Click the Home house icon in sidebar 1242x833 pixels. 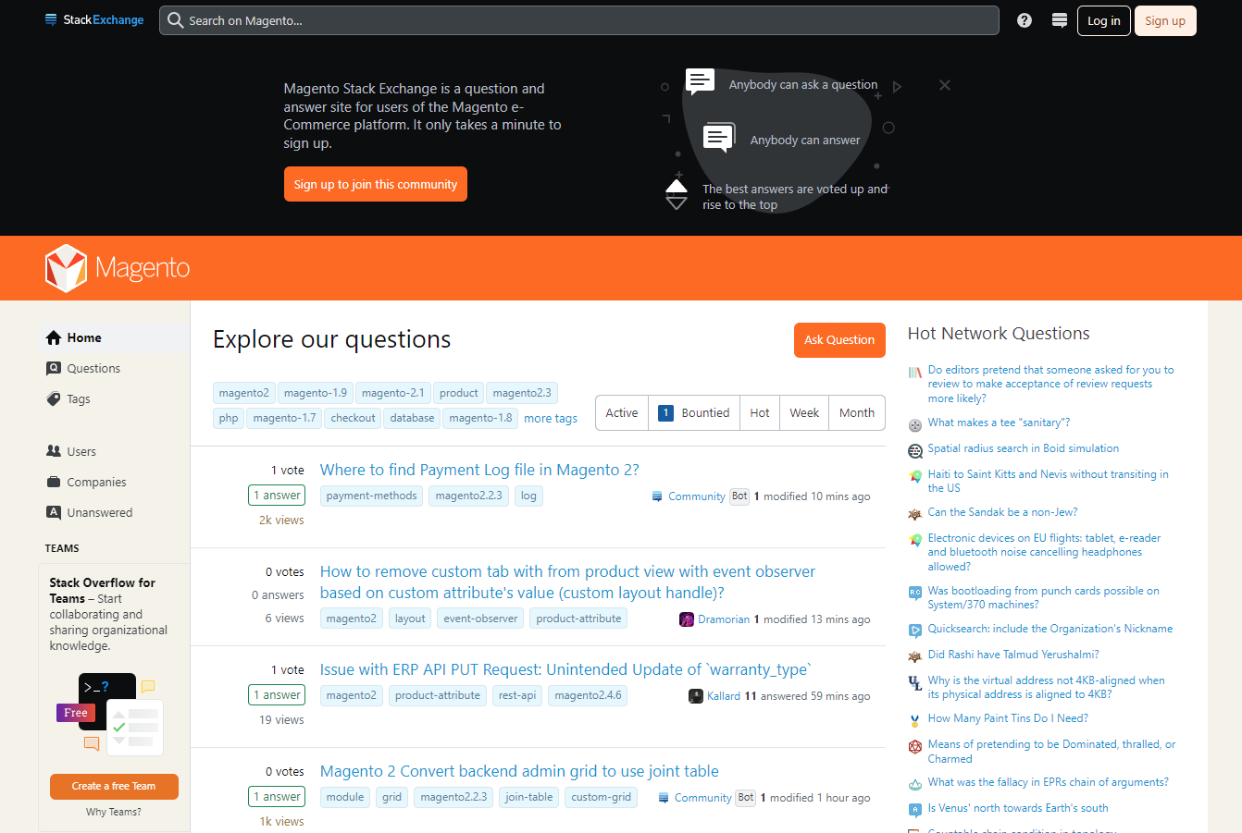point(54,337)
